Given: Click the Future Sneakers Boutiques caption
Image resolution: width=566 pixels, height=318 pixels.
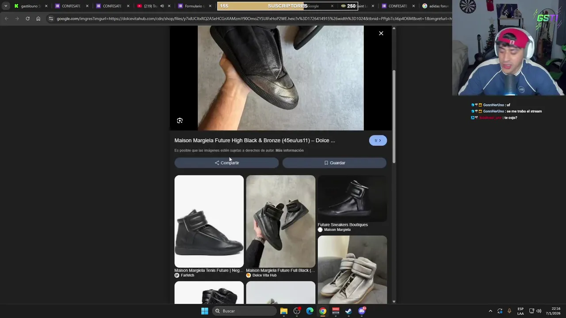Looking at the screenshot, I should click(x=343, y=225).
